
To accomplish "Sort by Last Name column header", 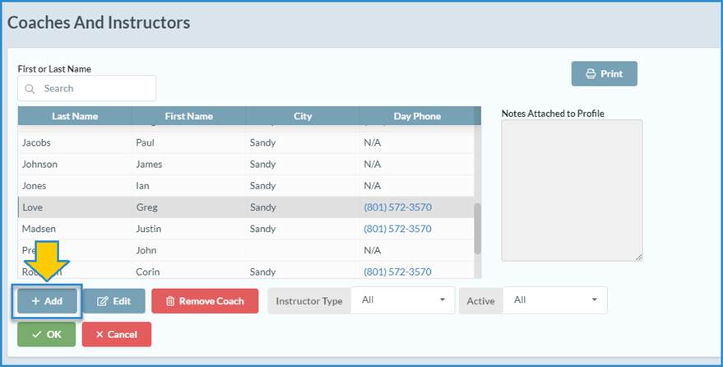I will 74,116.
